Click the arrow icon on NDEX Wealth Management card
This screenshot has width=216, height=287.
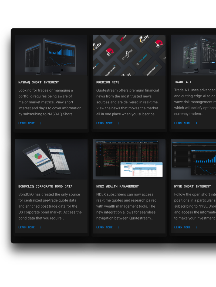119,228
